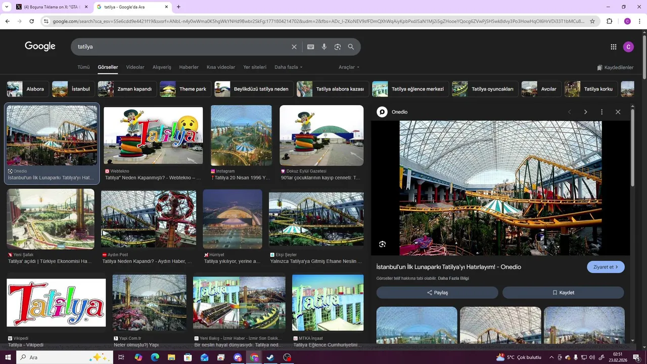Bookmark this page with star icon
647x364 pixels.
click(592, 21)
